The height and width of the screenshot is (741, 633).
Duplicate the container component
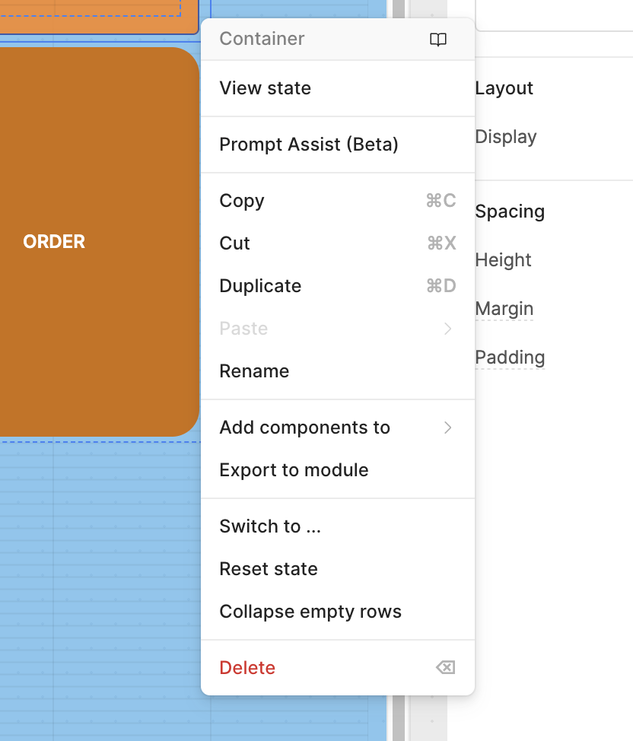tap(260, 286)
